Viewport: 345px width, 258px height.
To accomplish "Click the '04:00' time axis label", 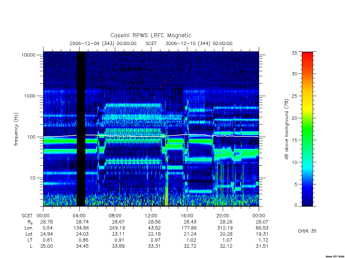I will [x=79, y=216].
